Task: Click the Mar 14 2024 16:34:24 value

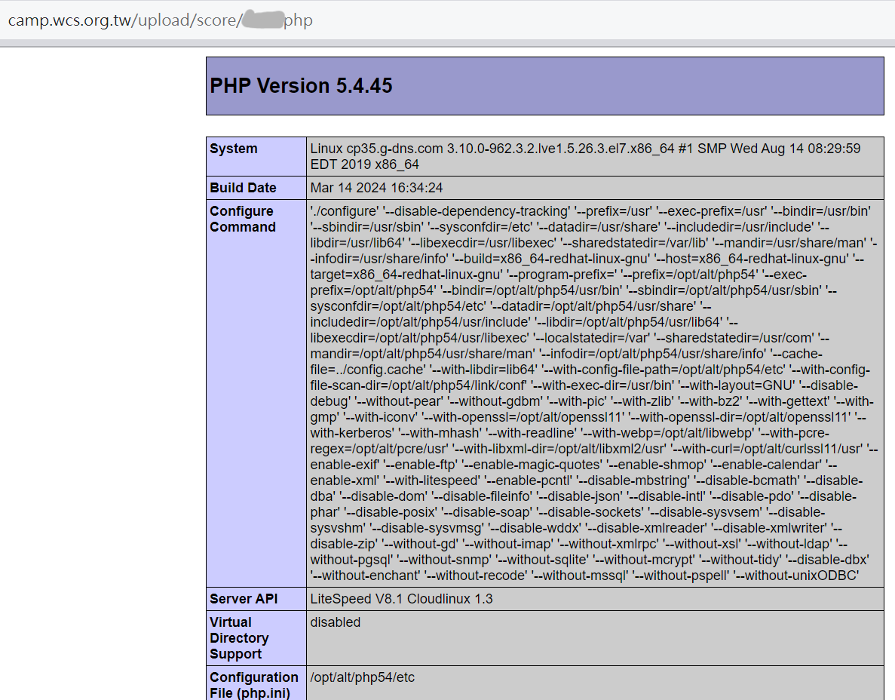Action: click(x=376, y=188)
